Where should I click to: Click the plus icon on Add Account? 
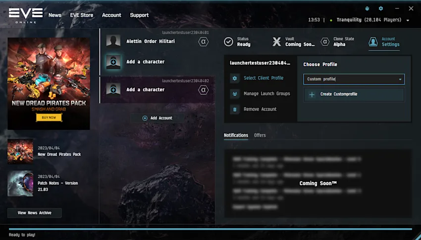[145, 118]
